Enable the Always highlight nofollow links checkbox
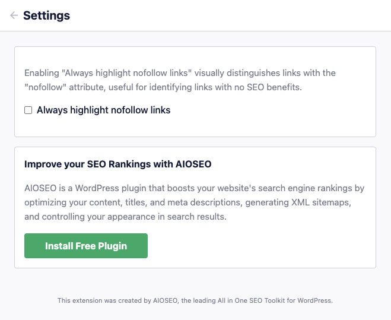 point(28,110)
